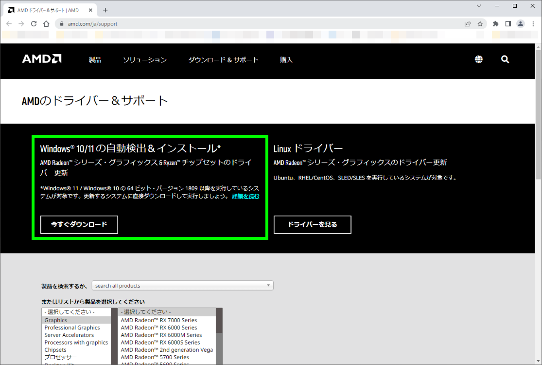
Task: Select Professional Graphics category
Action: click(76, 328)
